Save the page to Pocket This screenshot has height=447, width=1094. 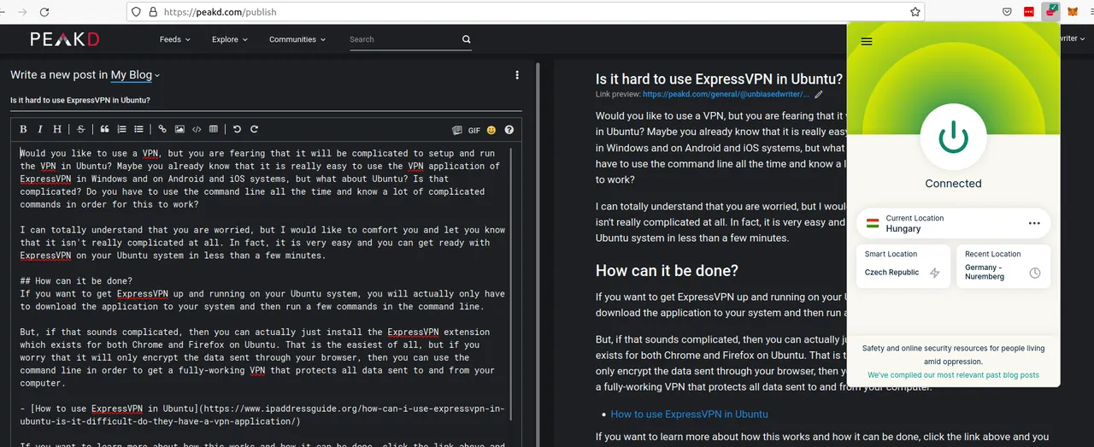[1008, 12]
